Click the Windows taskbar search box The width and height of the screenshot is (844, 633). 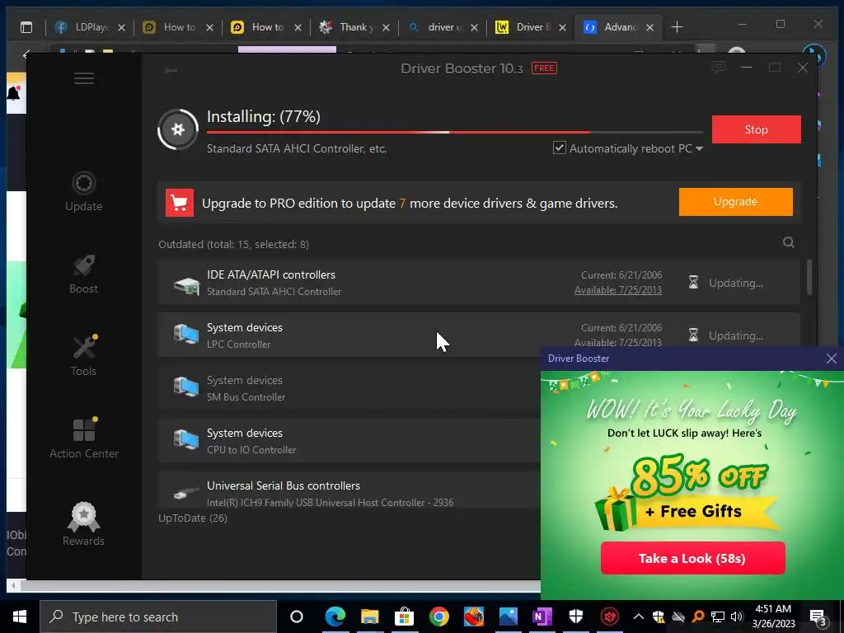tap(158, 617)
